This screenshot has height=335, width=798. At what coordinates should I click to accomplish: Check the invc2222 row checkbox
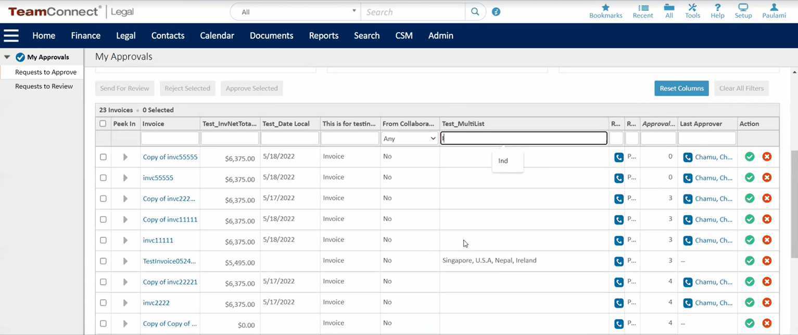pos(103,302)
